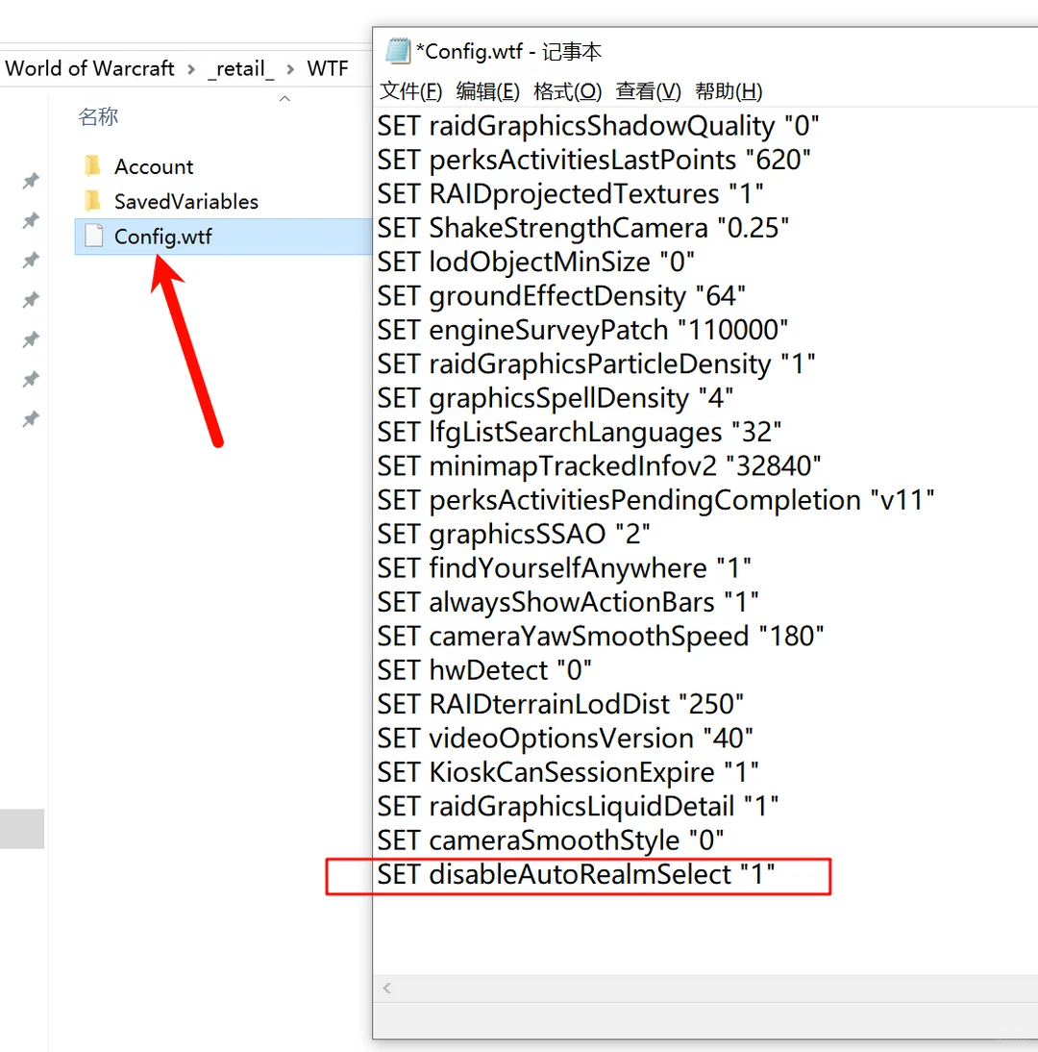Select the SavedVariables folder name
The width and height of the screenshot is (1038, 1052).
point(185,201)
